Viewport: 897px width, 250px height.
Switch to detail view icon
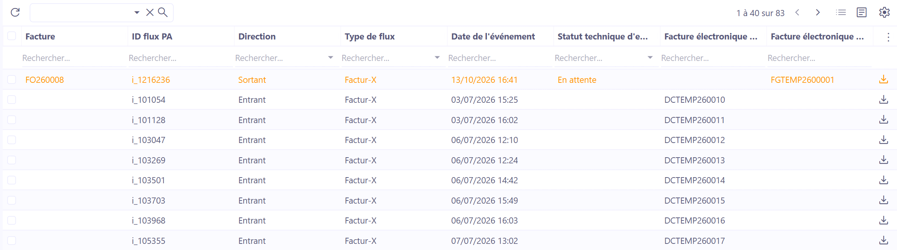(x=862, y=13)
